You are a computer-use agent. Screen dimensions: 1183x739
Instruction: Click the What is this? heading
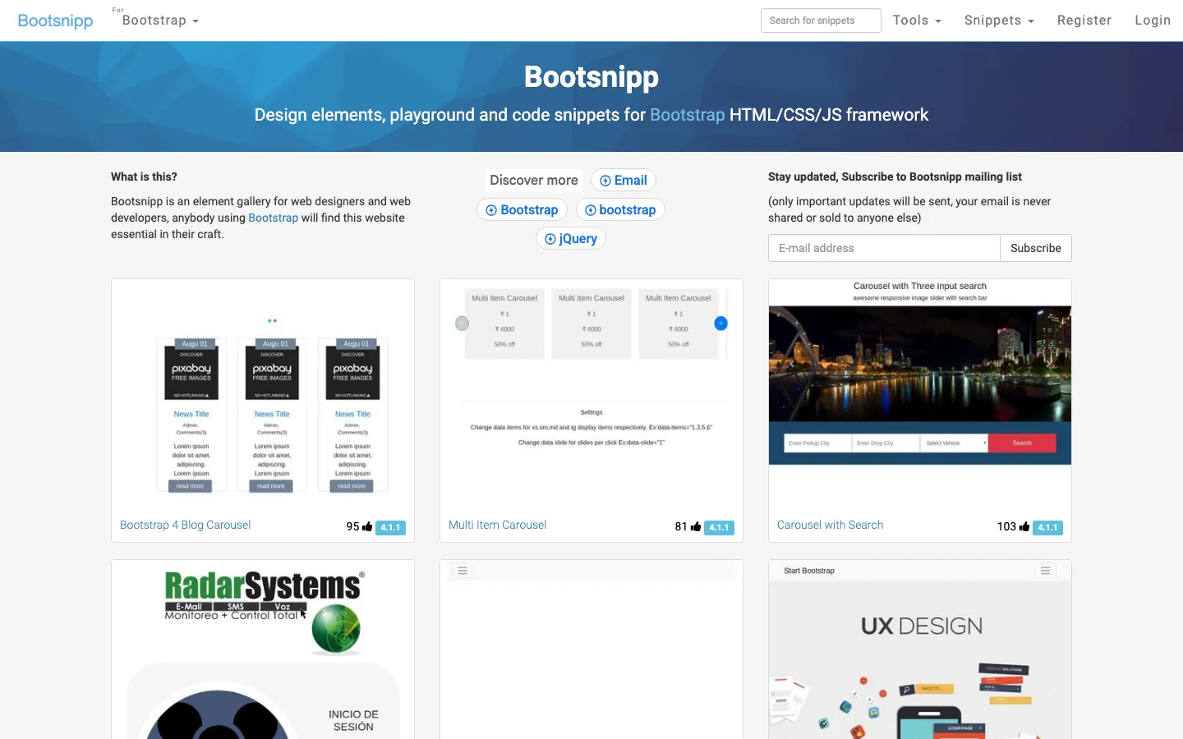coord(144,177)
